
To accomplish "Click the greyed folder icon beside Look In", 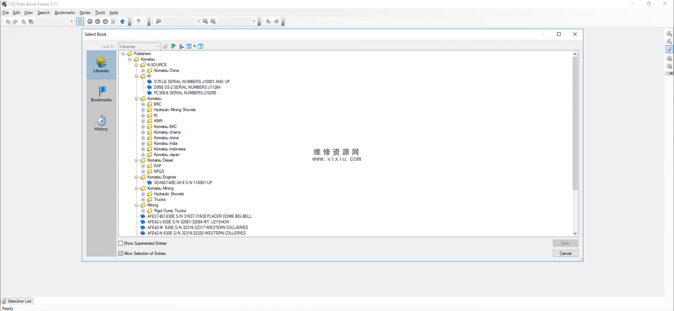I will pos(165,46).
